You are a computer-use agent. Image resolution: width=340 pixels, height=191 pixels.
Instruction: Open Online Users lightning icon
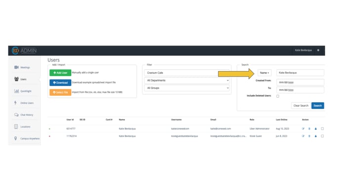(x=15, y=103)
